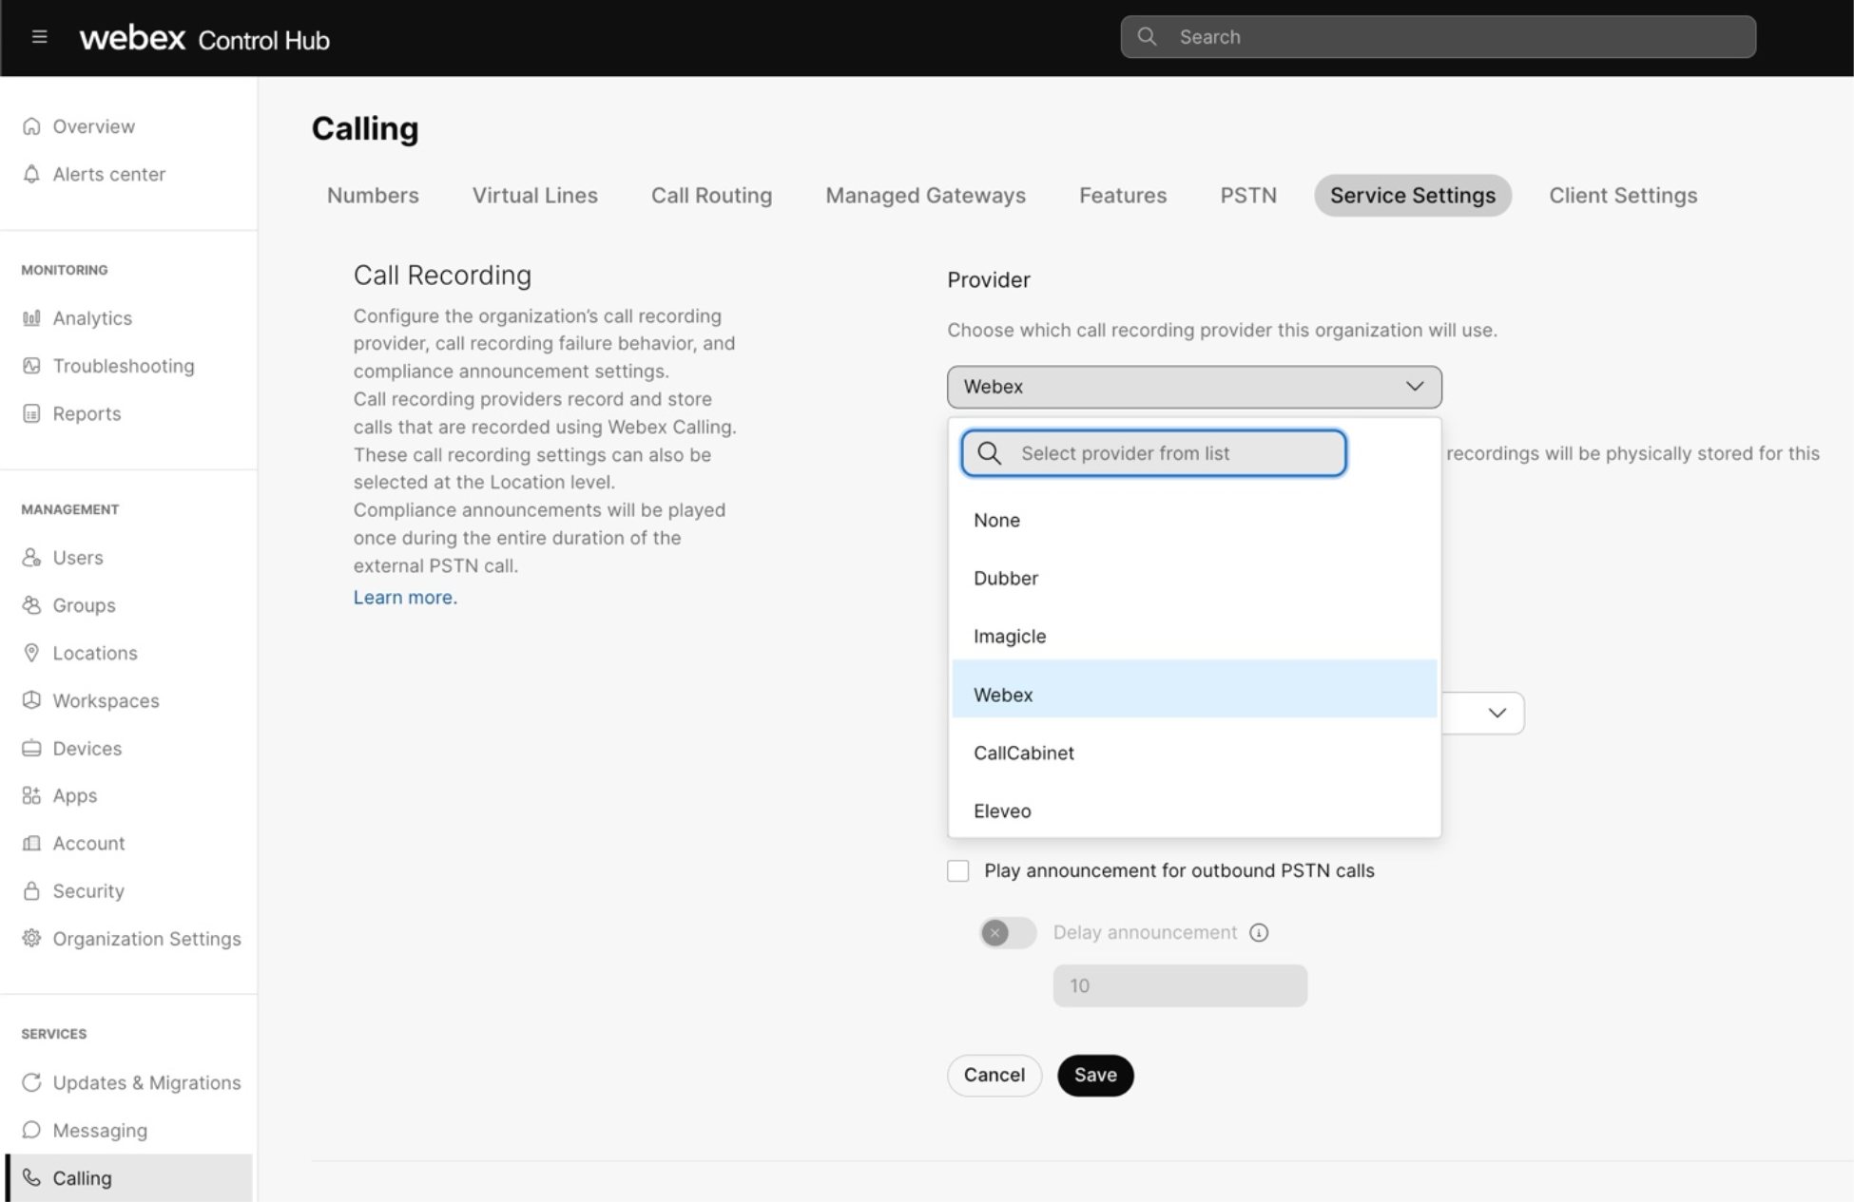Click the Alerts center bell icon
This screenshot has width=1854, height=1202.
[x=31, y=174]
